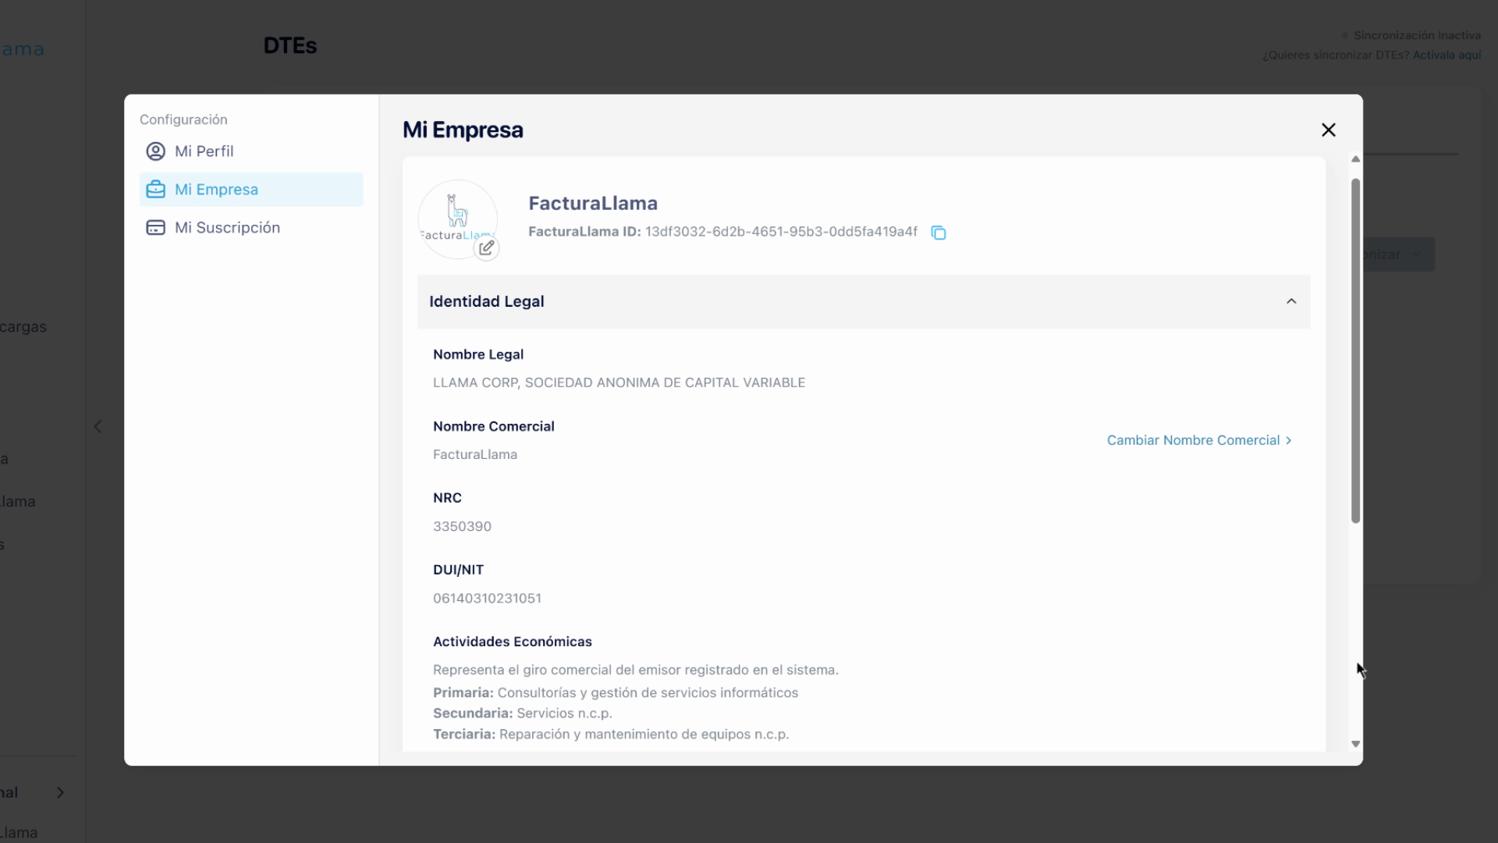Click the Mi Perfil user icon
The height and width of the screenshot is (843, 1498).
point(156,151)
